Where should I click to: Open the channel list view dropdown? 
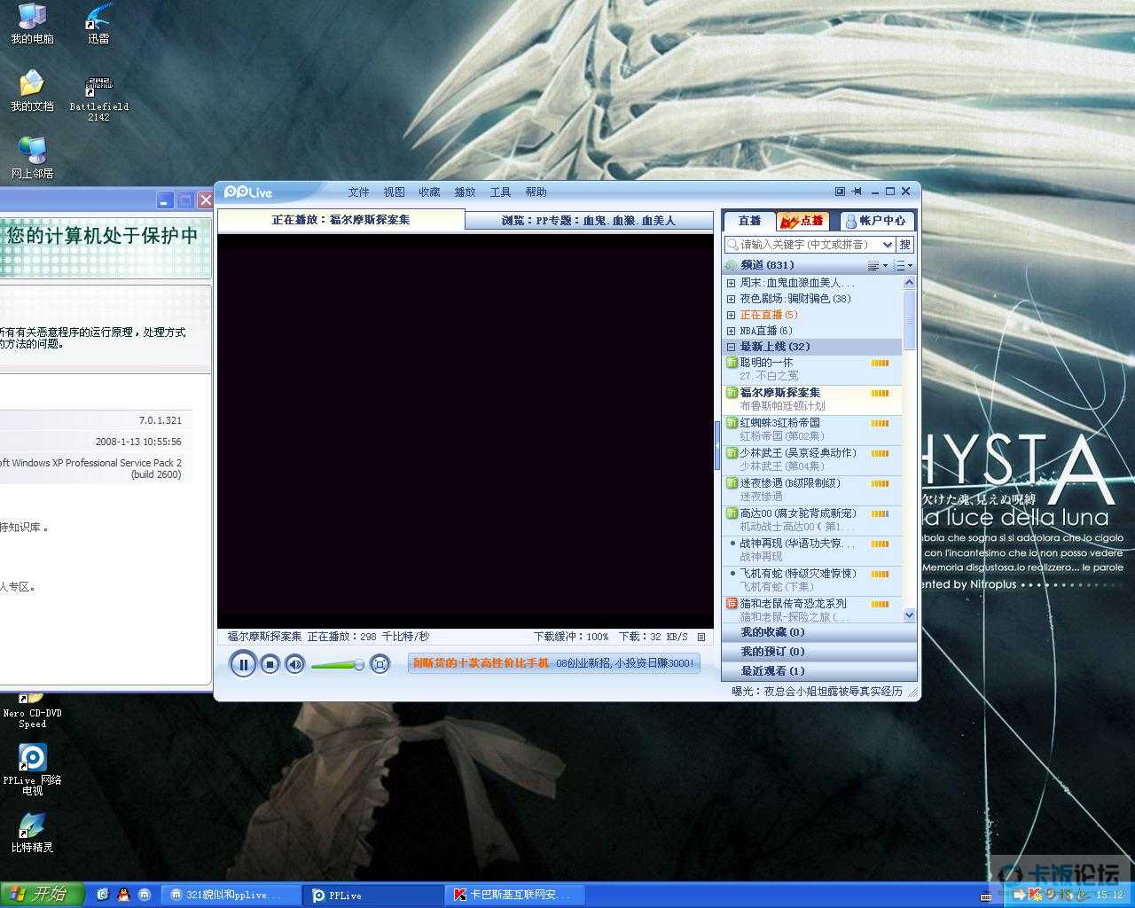[x=904, y=265]
